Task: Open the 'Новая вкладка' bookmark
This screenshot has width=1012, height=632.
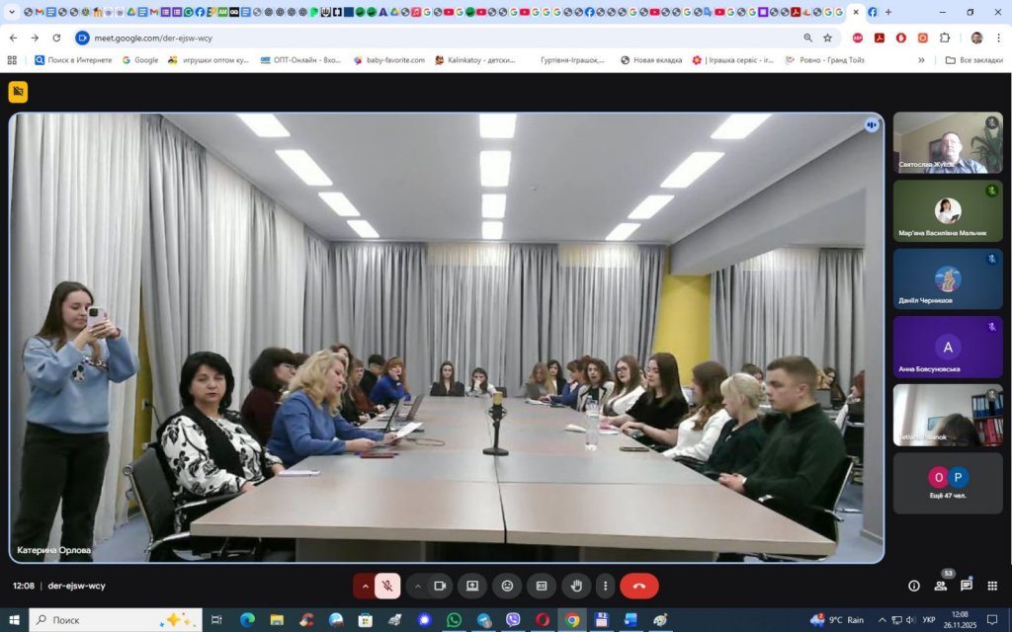Action: click(651, 60)
